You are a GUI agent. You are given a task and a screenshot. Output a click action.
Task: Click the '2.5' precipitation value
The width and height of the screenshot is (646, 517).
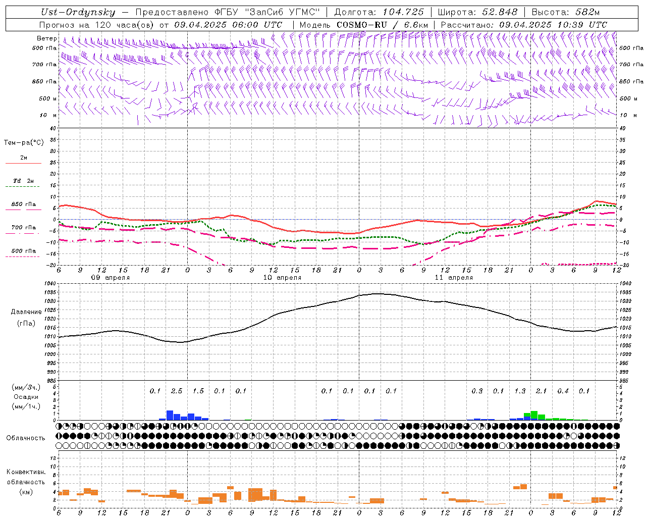tap(177, 391)
